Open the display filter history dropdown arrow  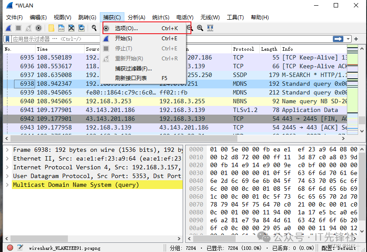[x=349, y=39]
